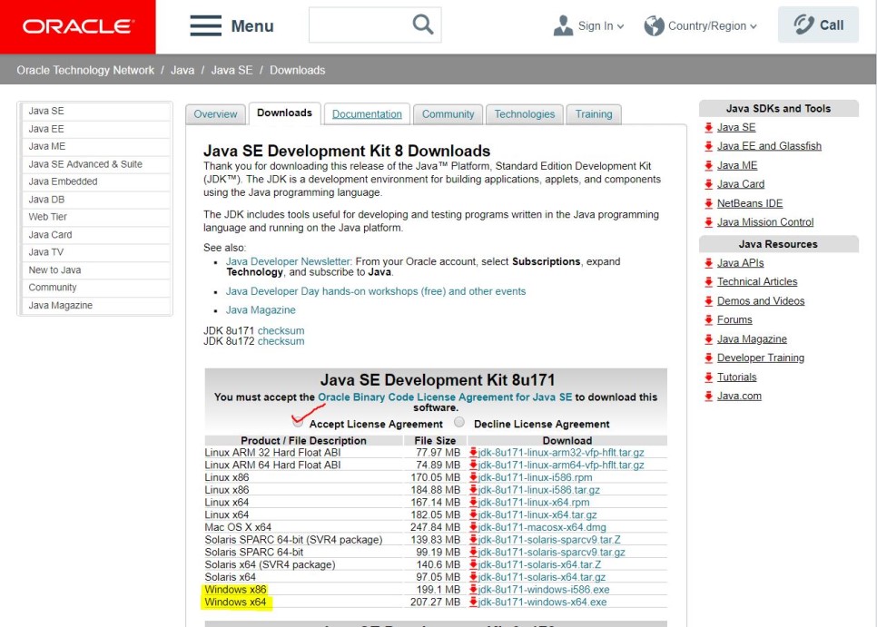The height and width of the screenshot is (627, 877).
Task: Click the '207.27 MB' file size cell
Action: pos(435,603)
